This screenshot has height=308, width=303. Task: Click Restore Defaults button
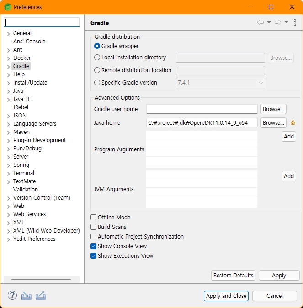[233, 276]
